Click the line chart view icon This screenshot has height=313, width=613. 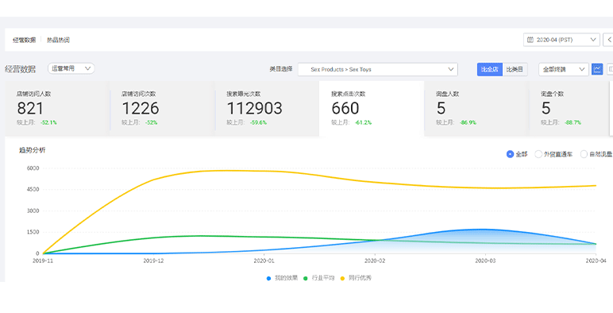pyautogui.click(x=597, y=69)
